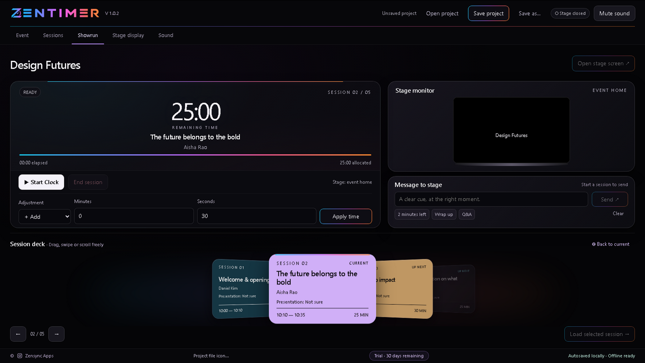Click Trial 30 days remaining badge

click(399, 356)
